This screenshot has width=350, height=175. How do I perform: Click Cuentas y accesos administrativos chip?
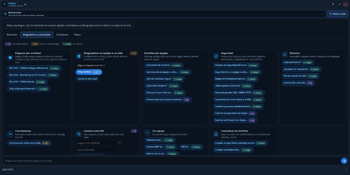(x=238, y=107)
